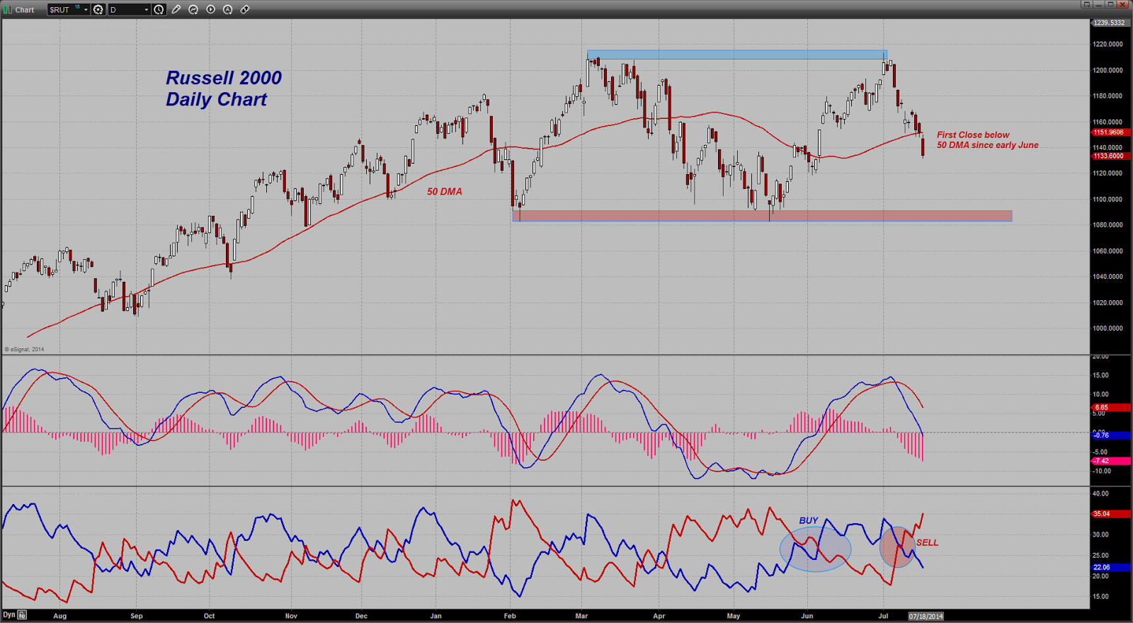Image resolution: width=1133 pixels, height=623 pixels.
Task: Open the studies chart-line icon menu
Action: point(193,10)
